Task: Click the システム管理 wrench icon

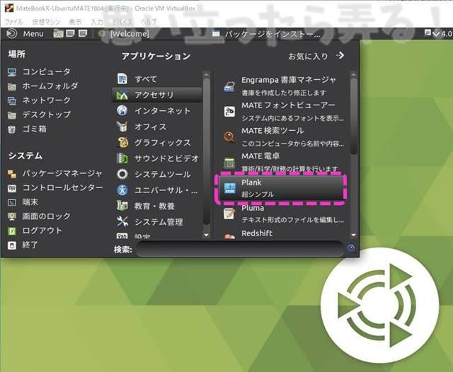Action: (122, 221)
